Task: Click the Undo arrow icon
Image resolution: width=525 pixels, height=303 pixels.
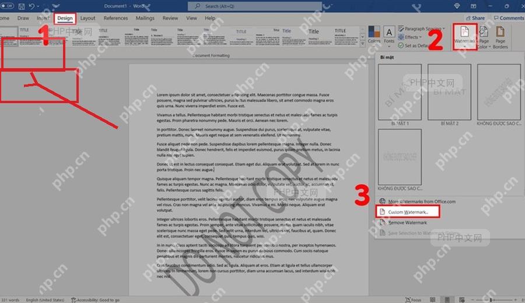Action: tap(32, 6)
